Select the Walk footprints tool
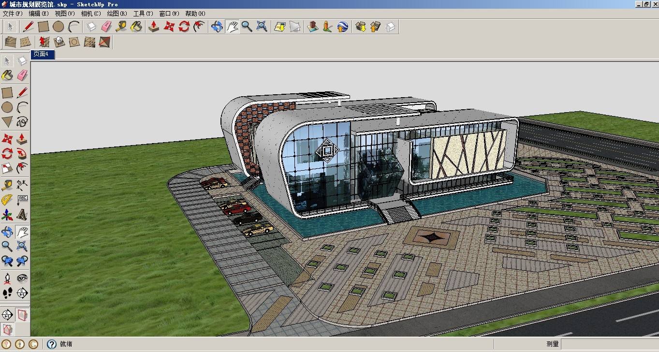 point(7,293)
